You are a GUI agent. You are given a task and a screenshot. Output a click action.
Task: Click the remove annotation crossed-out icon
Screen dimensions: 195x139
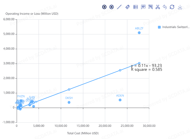pos(151,7)
